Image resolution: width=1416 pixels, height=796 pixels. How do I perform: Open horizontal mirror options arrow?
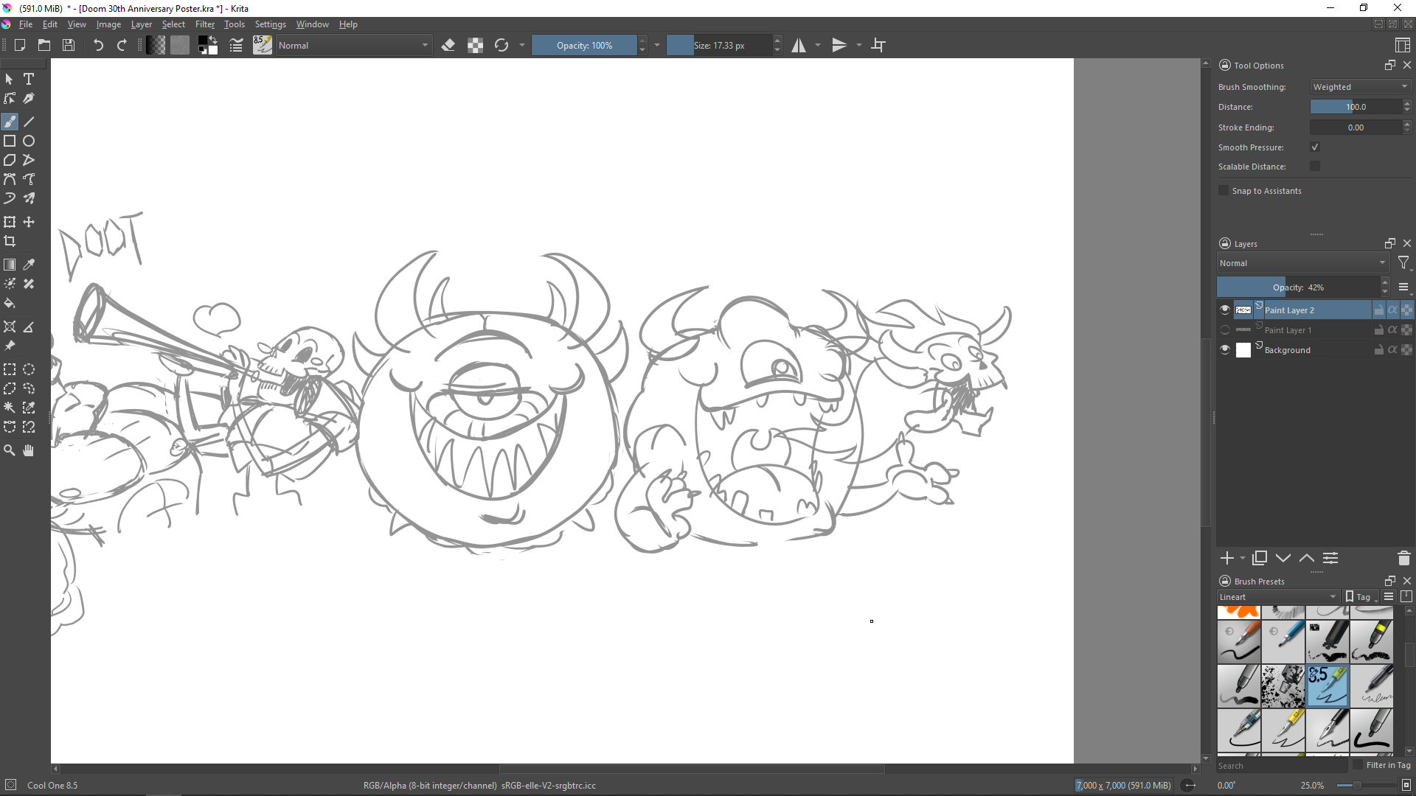[818, 45]
